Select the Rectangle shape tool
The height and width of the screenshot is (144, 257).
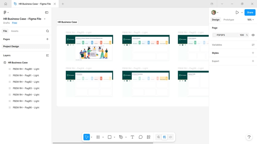(109, 137)
